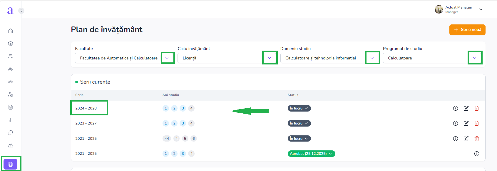Open the Programul de studiu dropdown
This screenshot has width=497, height=171.
(x=475, y=58)
